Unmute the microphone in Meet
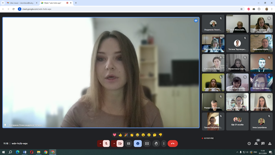 pos(106,143)
